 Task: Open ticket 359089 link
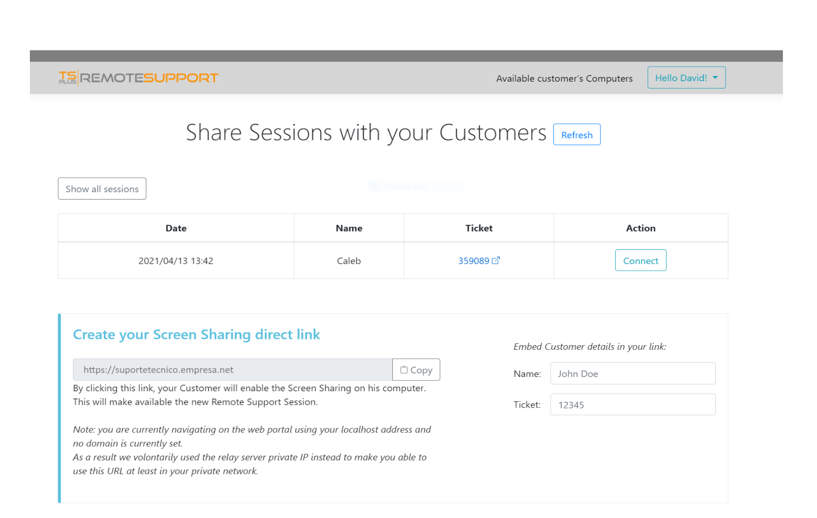pos(474,261)
